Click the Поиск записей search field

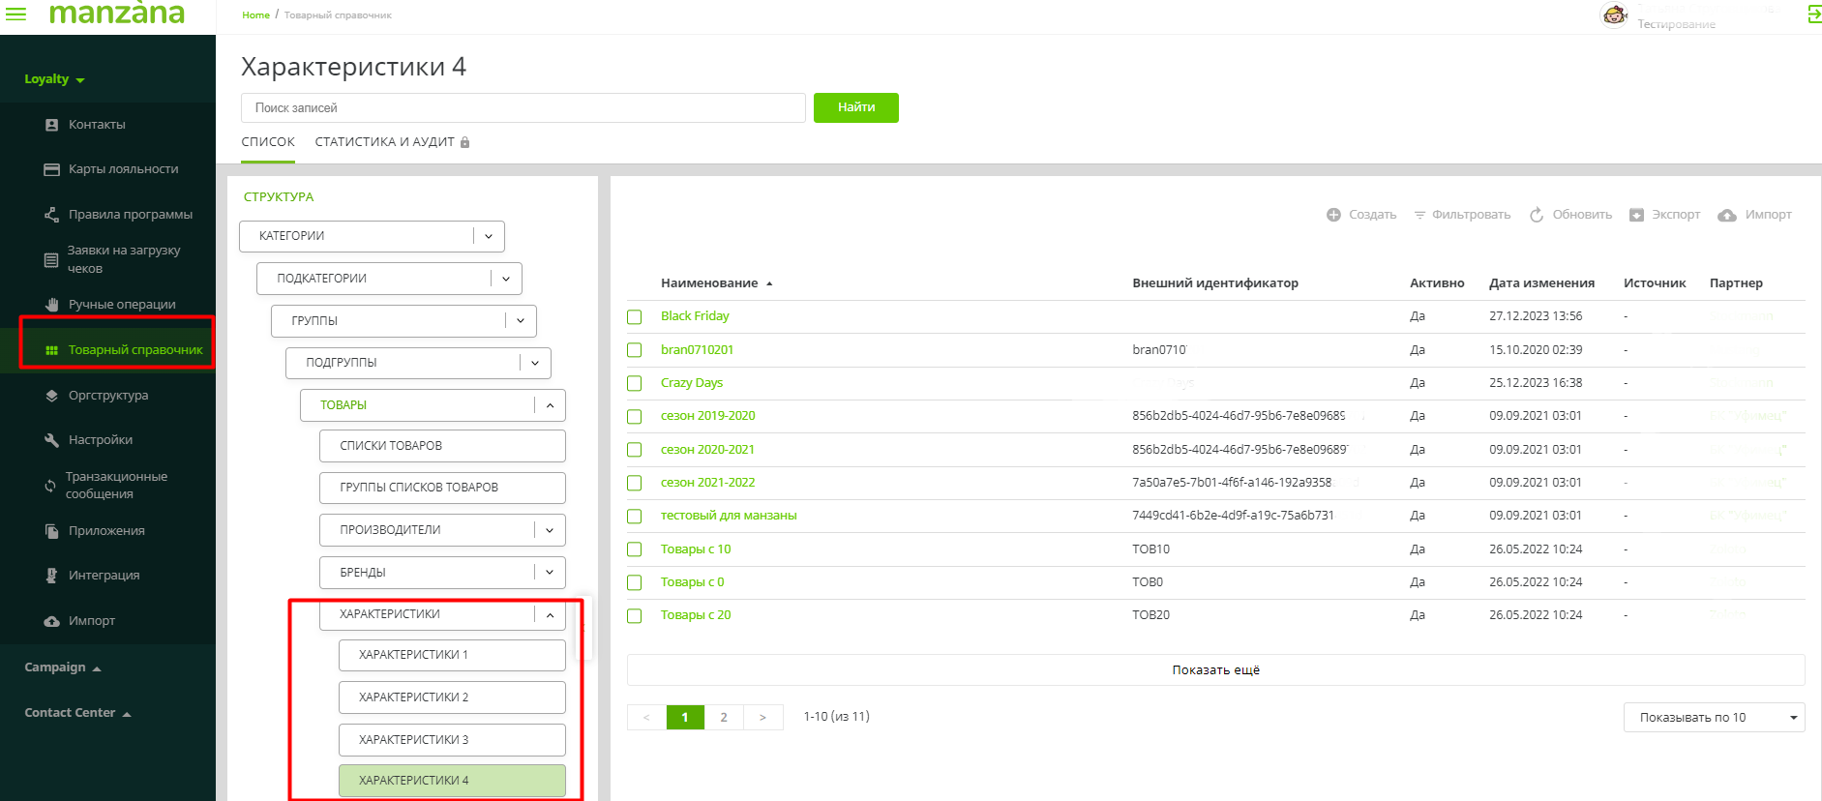click(x=523, y=108)
